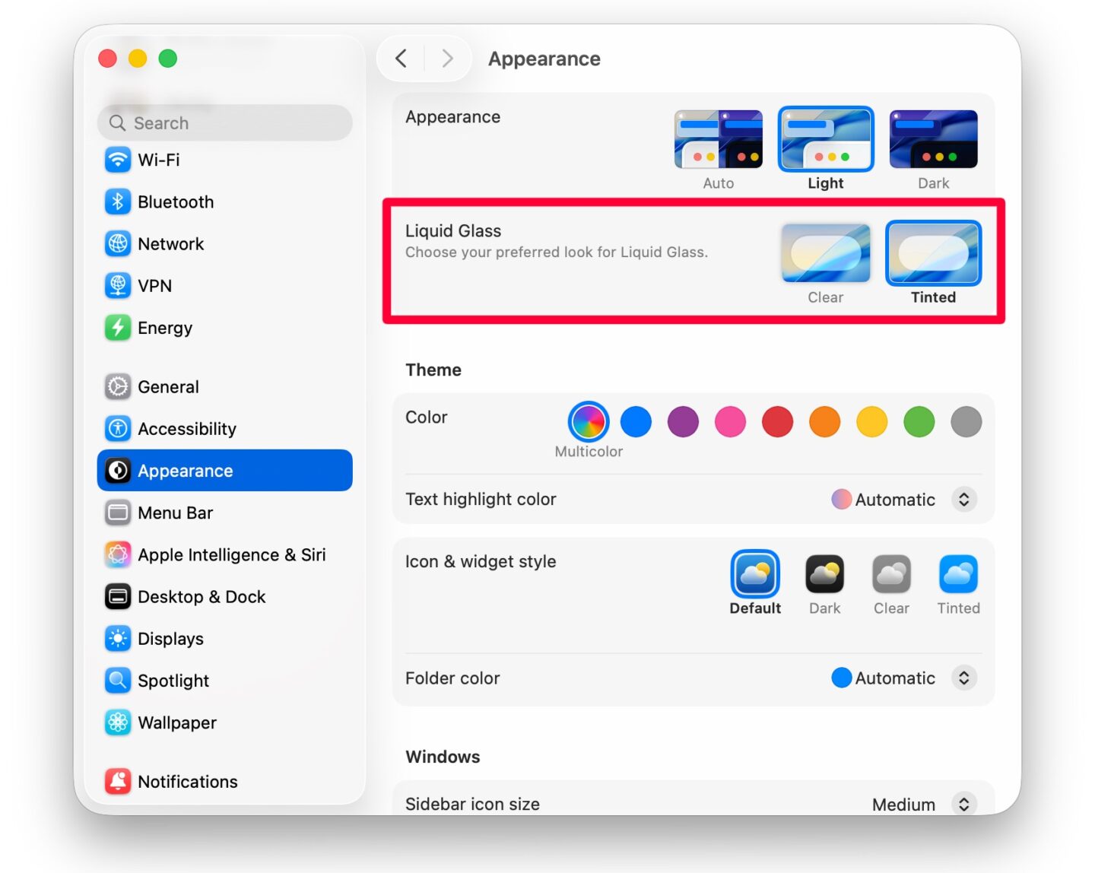1095x873 pixels.
Task: Open Apple Intelligence & Siri settings
Action: coord(231,554)
